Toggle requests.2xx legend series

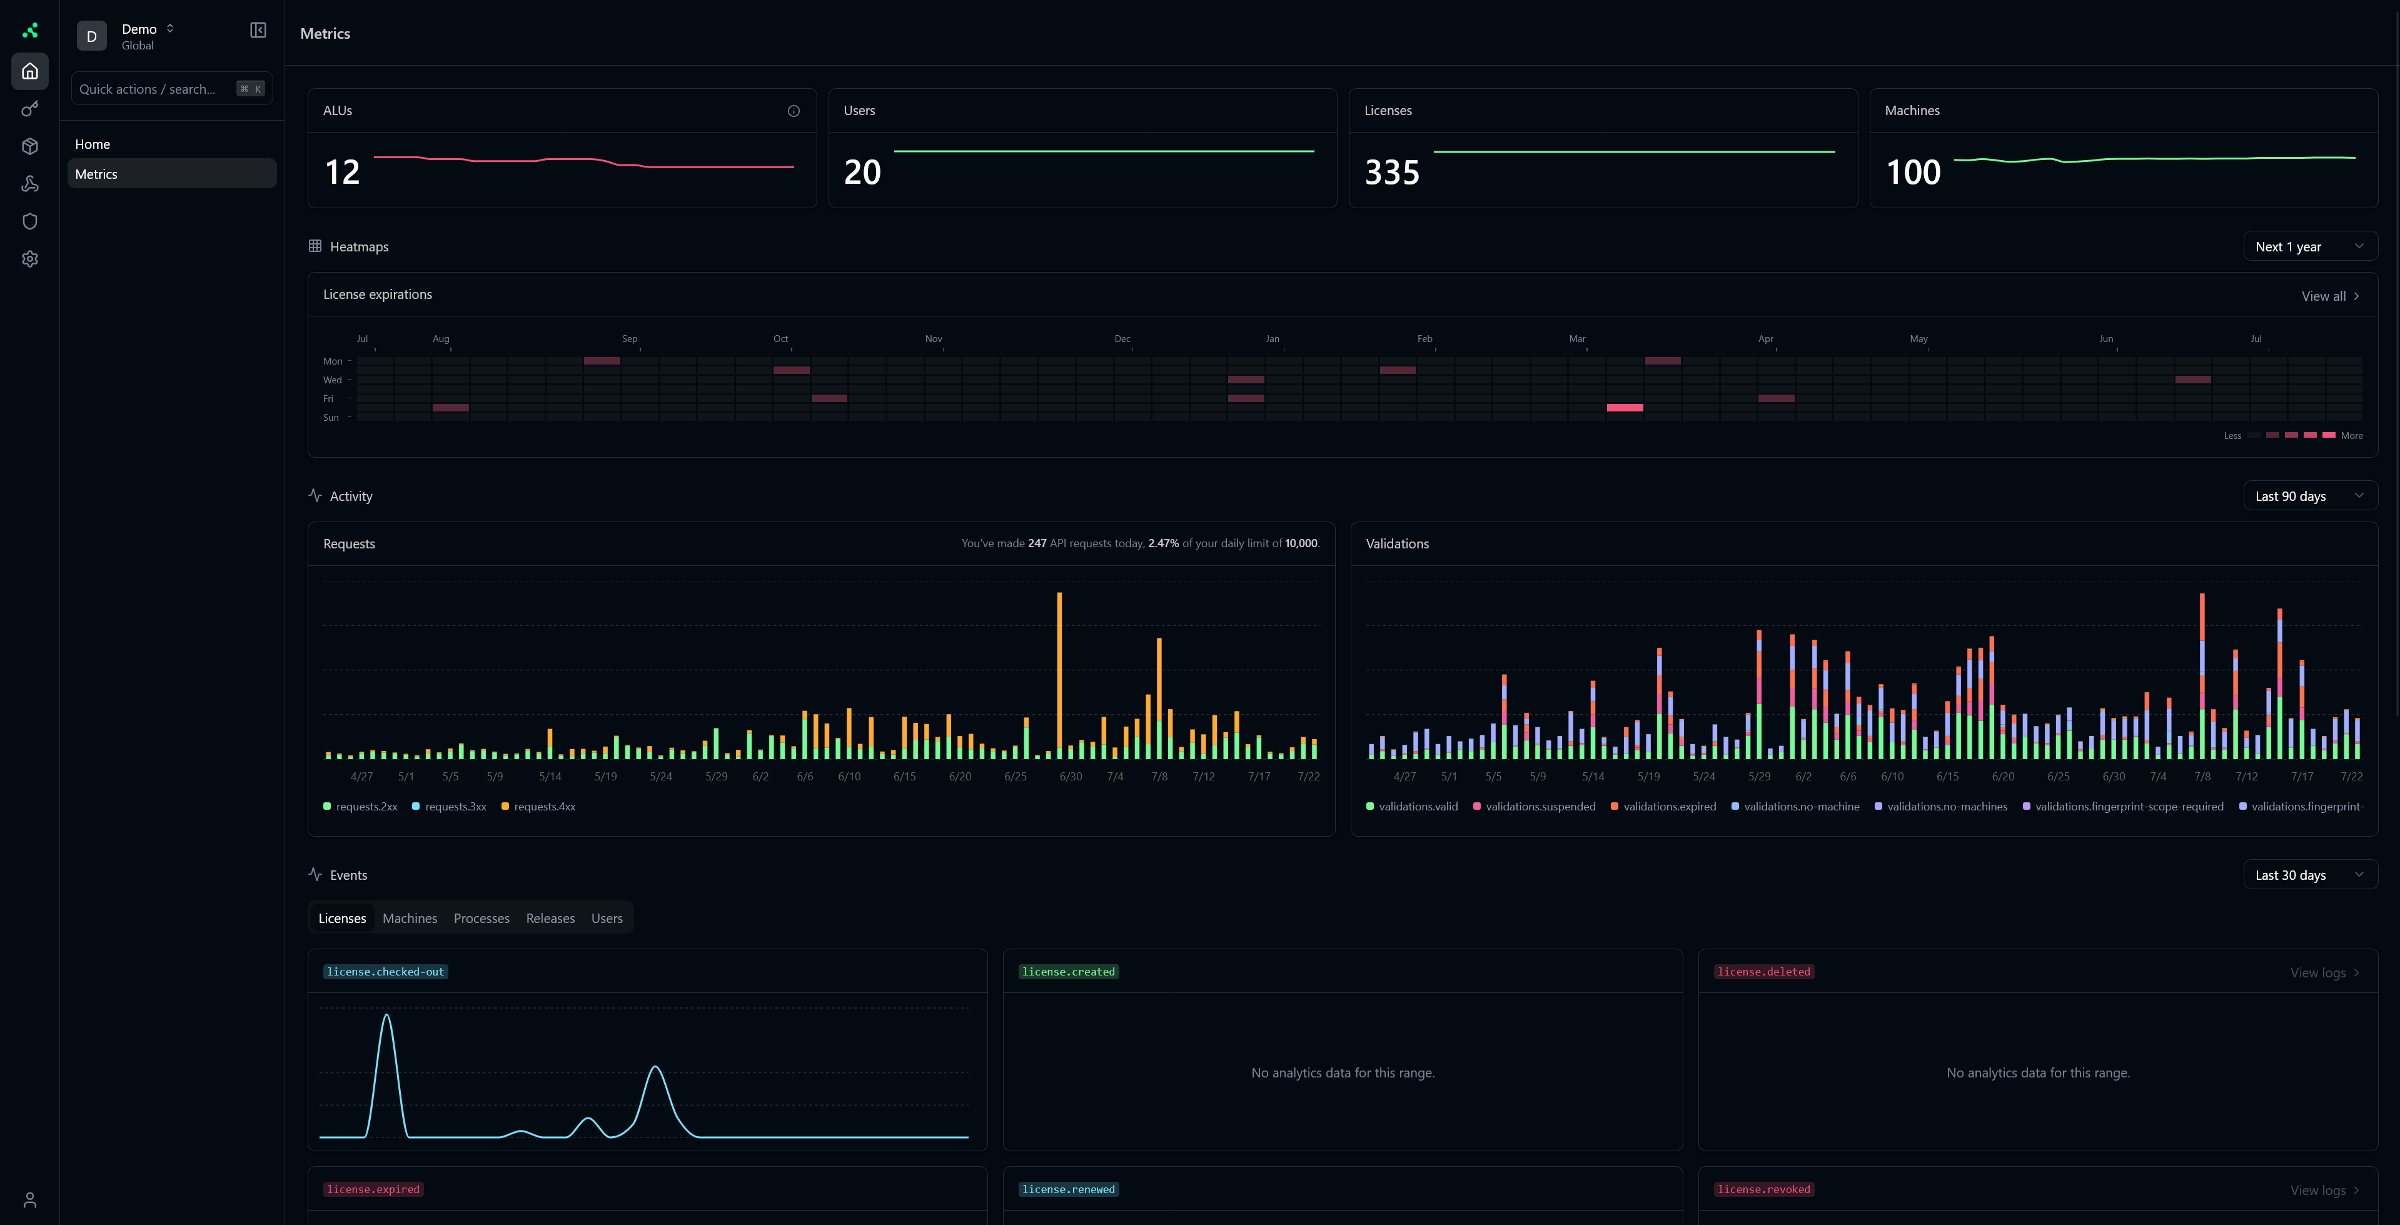point(361,807)
